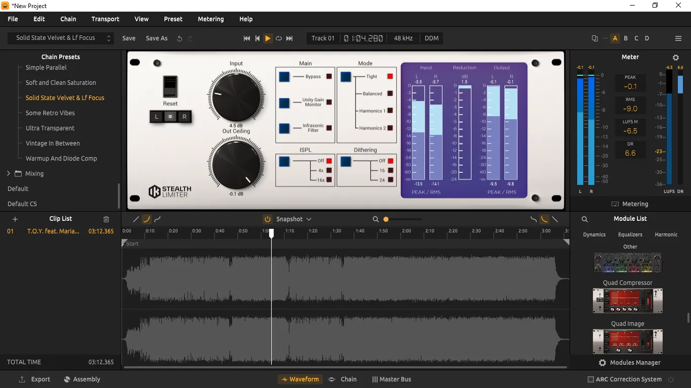Open the chain preset name dropdown
This screenshot has width=691, height=388.
point(60,38)
